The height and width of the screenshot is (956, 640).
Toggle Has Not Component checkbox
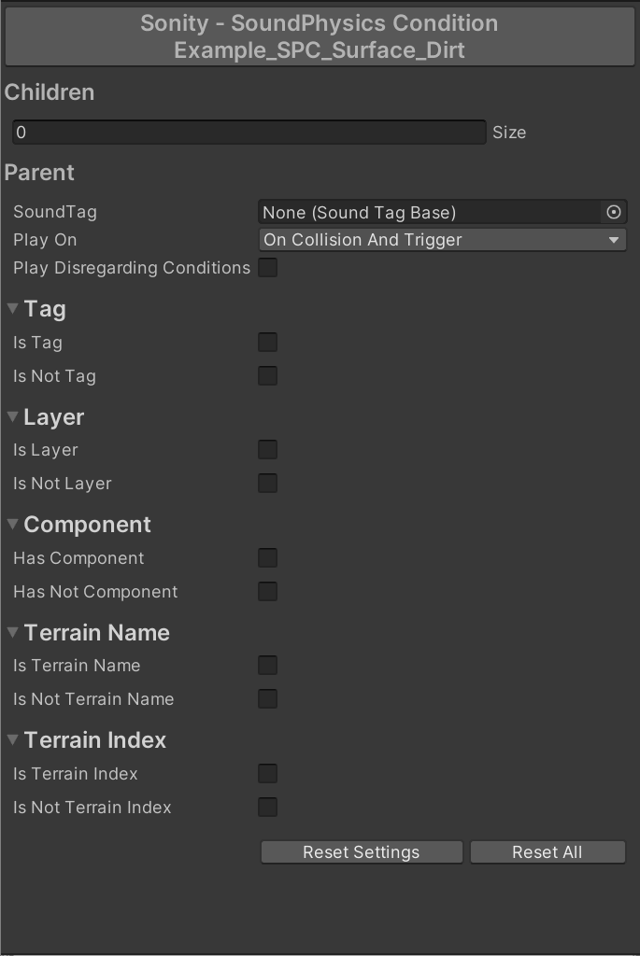[x=268, y=592]
